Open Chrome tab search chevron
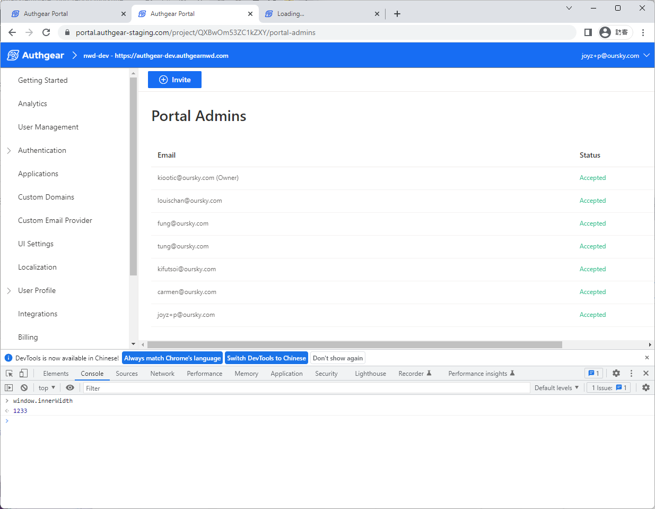 point(569,8)
